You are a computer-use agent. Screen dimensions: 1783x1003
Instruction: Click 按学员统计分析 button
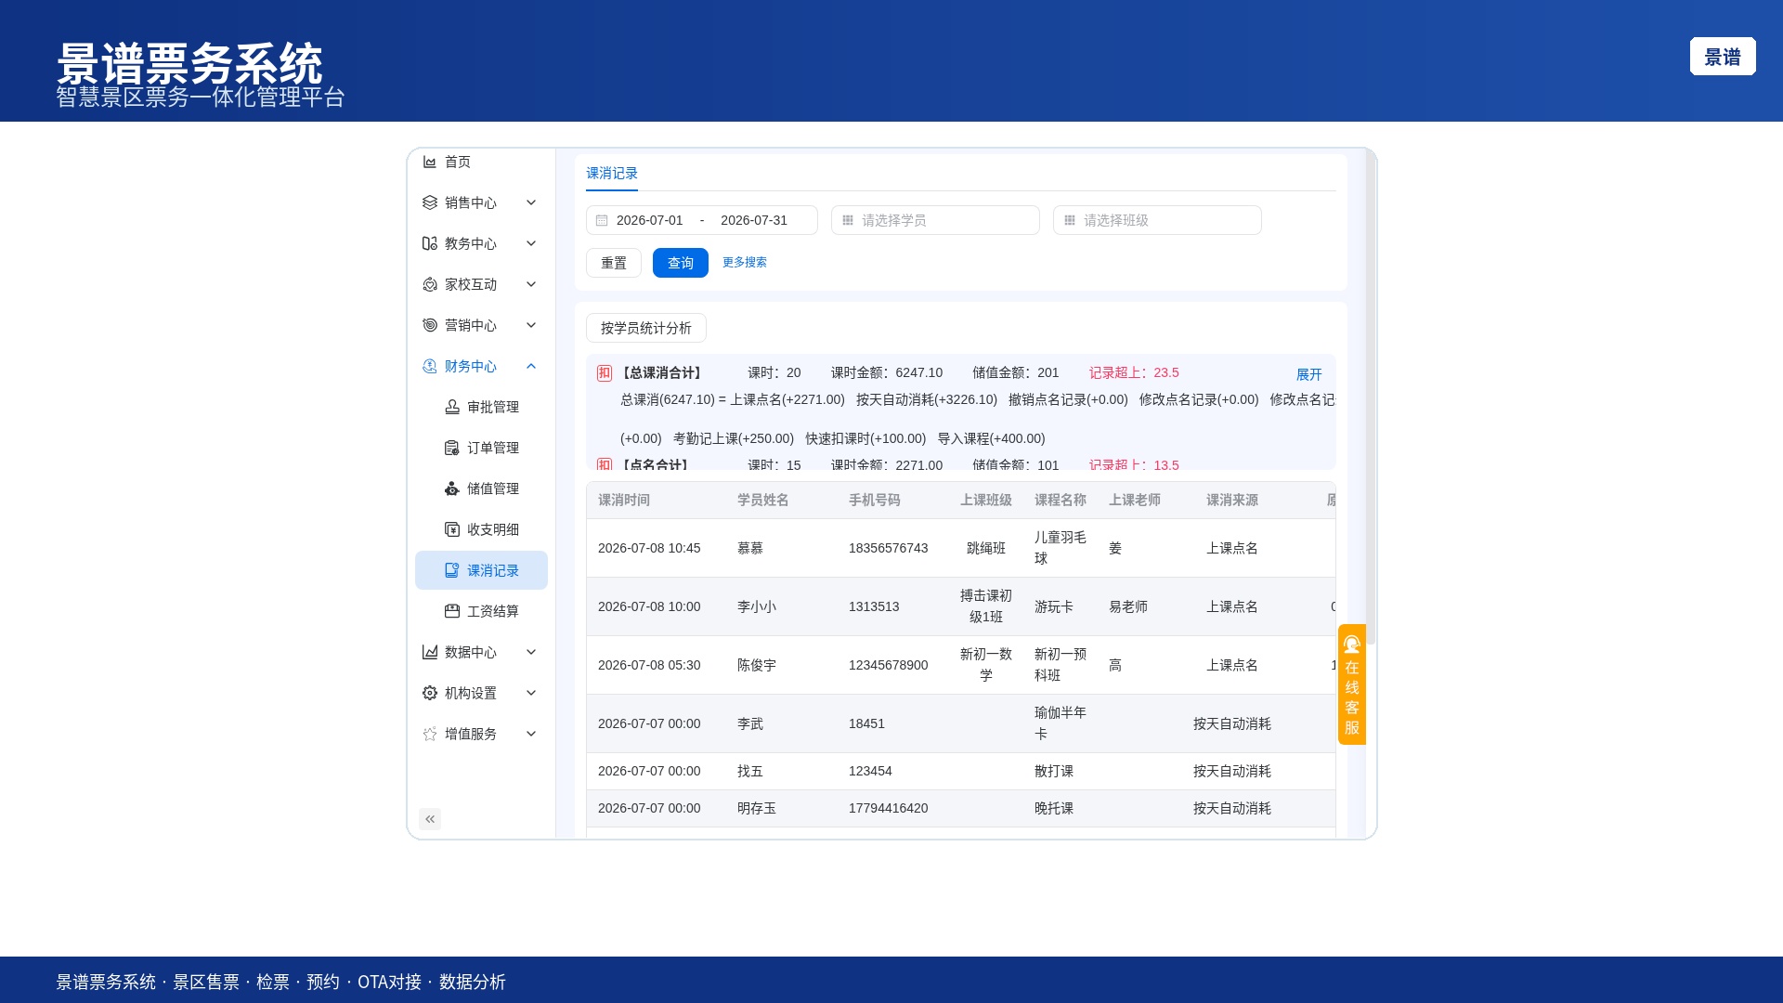(646, 328)
